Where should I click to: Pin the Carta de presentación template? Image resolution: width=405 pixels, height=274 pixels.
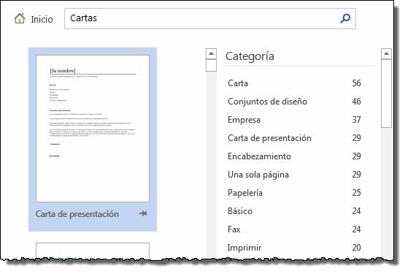coord(143,213)
